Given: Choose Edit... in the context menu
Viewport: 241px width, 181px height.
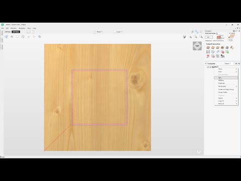Looking at the screenshot, I should 226,78.
